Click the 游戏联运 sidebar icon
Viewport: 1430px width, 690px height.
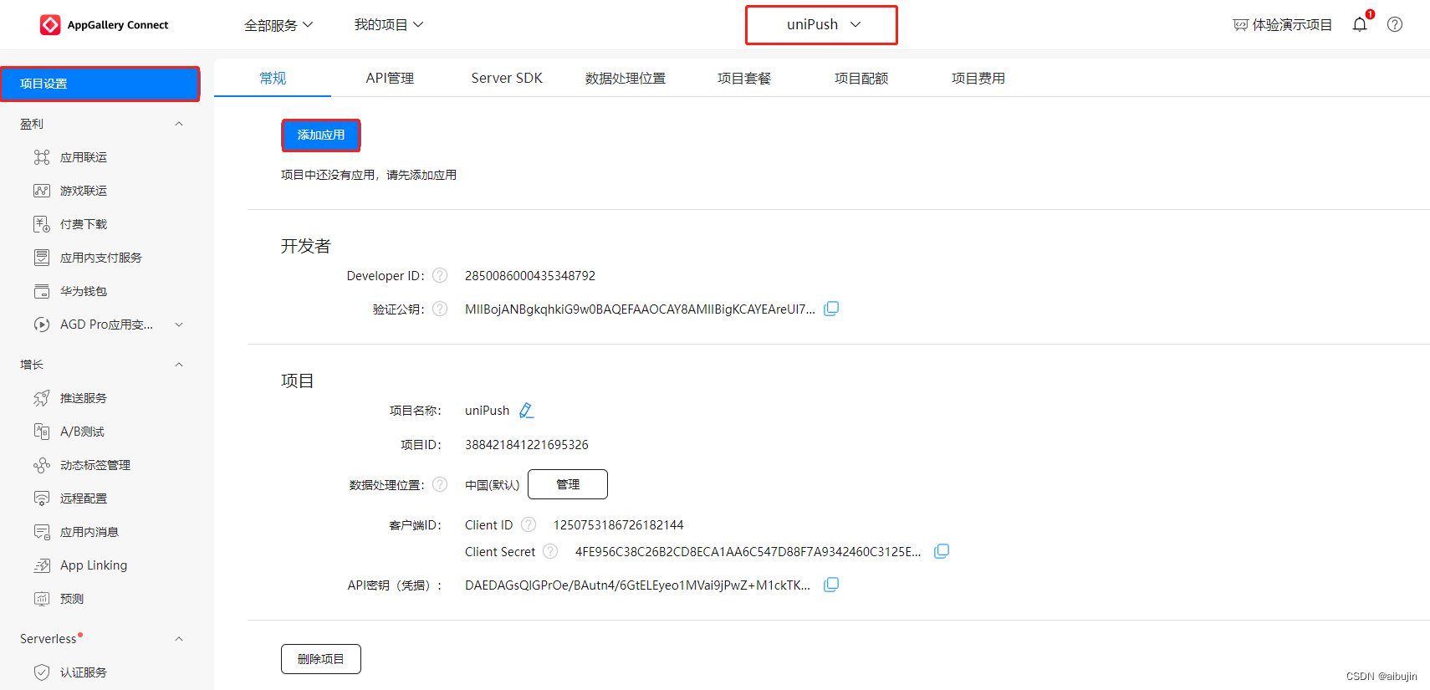tap(42, 191)
